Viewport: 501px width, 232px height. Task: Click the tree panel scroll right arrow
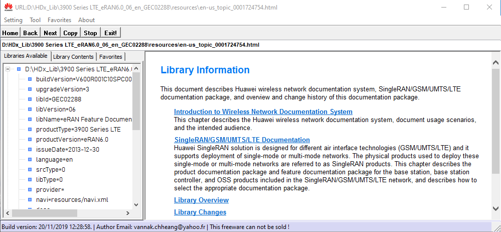point(128,213)
